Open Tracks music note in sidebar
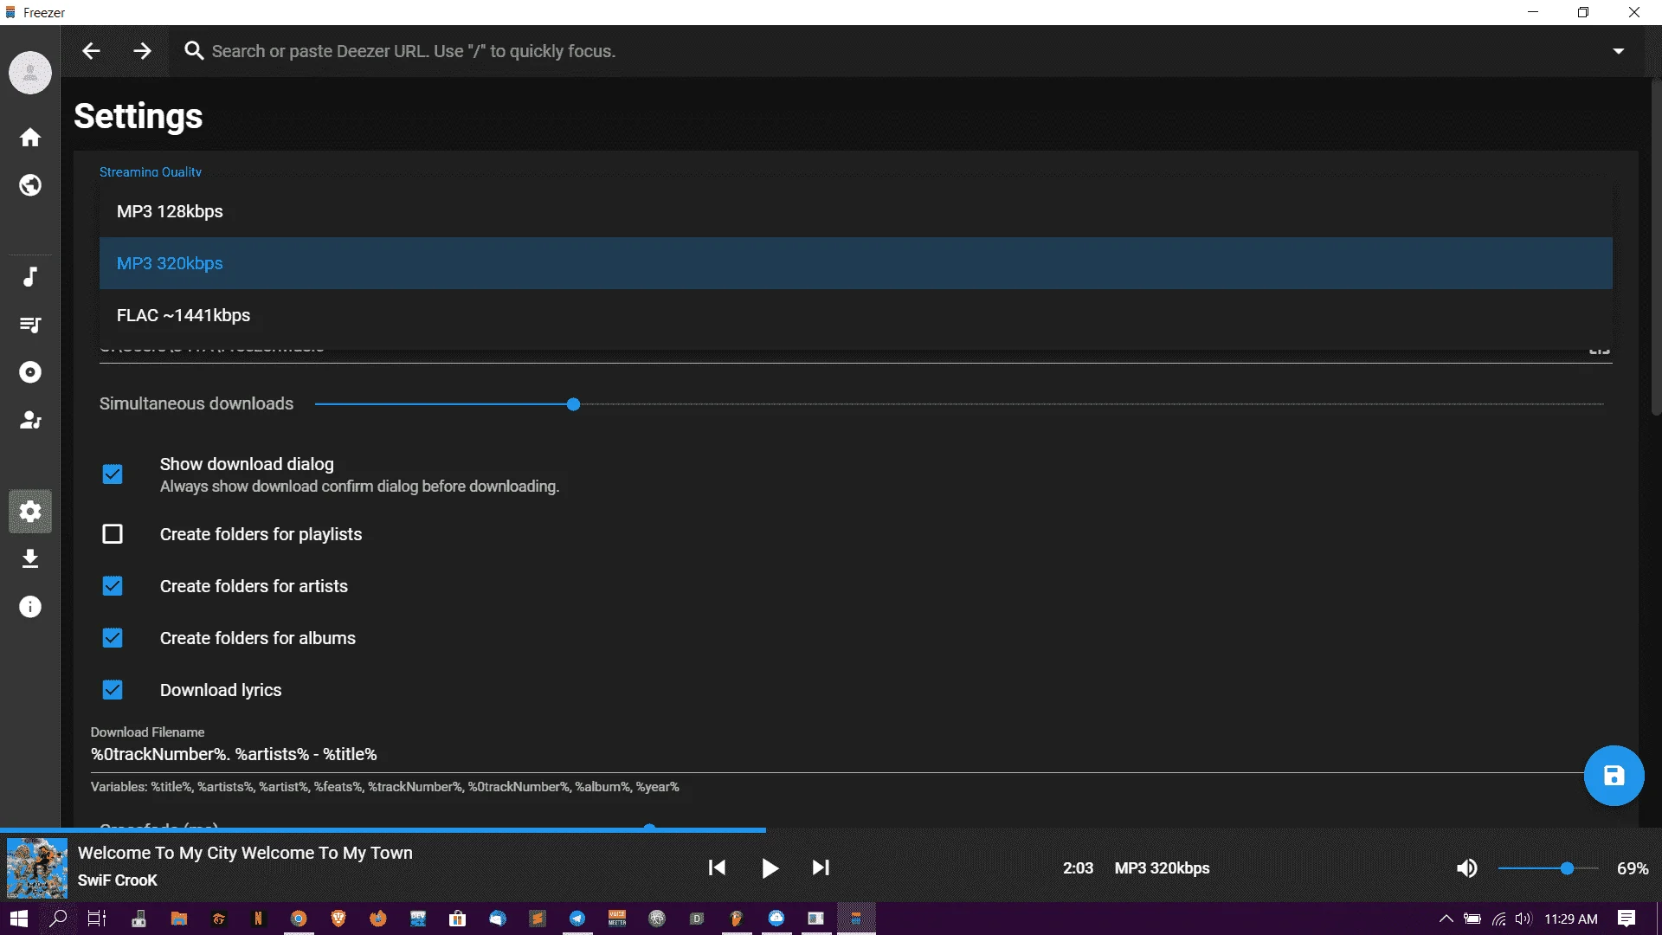Screen dimensions: 1662x935 click(x=30, y=277)
